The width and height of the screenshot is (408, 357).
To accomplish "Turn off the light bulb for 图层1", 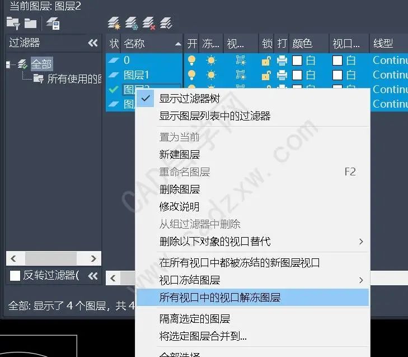I will pos(191,75).
